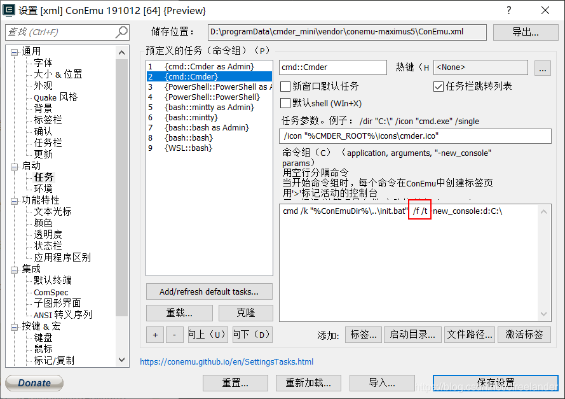The width and height of the screenshot is (565, 399).
Task: Open ANSI 转义序列 settings page
Action: pyautogui.click(x=63, y=314)
